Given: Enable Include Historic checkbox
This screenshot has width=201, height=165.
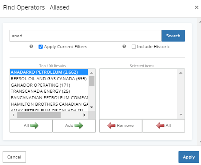Looking at the screenshot, I should point(134,47).
